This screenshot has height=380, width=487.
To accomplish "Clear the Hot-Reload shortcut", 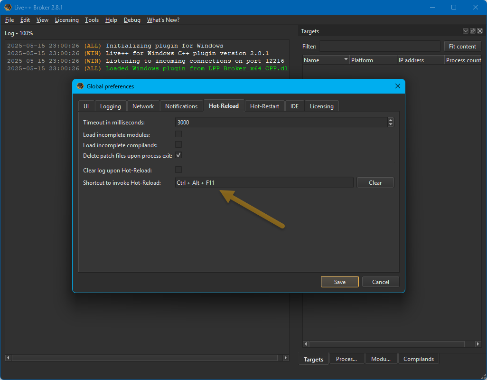I will point(375,183).
